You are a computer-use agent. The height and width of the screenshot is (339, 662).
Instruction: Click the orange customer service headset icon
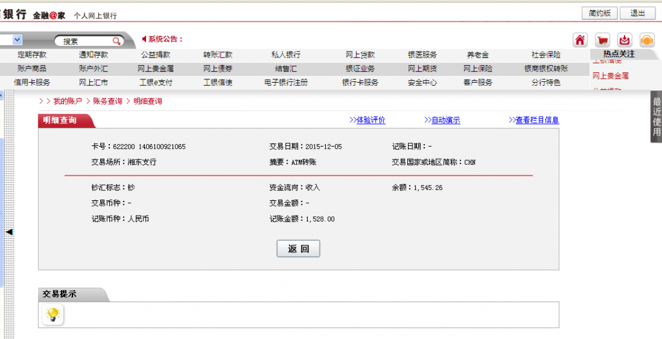(646, 39)
